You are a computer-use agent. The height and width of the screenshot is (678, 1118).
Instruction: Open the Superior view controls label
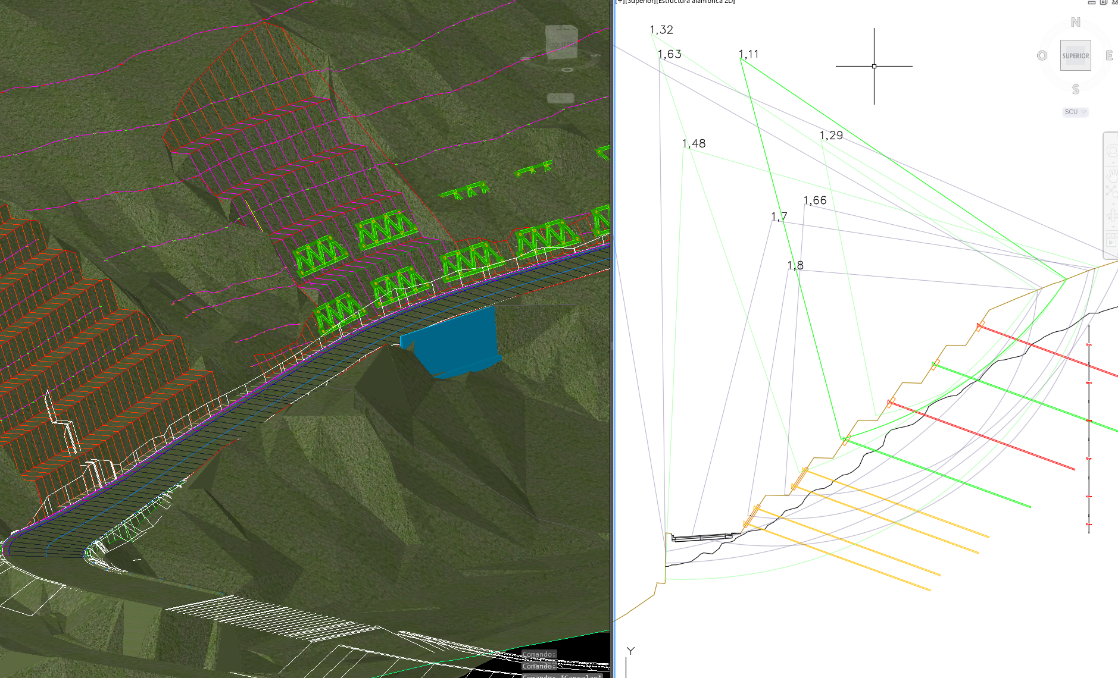[x=641, y=2]
